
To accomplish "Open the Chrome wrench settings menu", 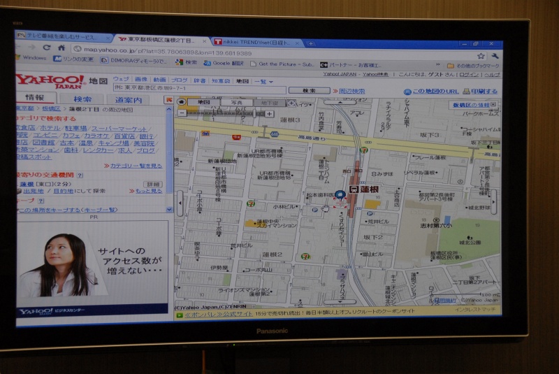I will [495, 56].
